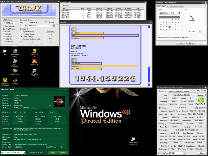208x156 pixels.
Task: Click the UMarks scrollbar thumb
Action: tap(149, 75)
